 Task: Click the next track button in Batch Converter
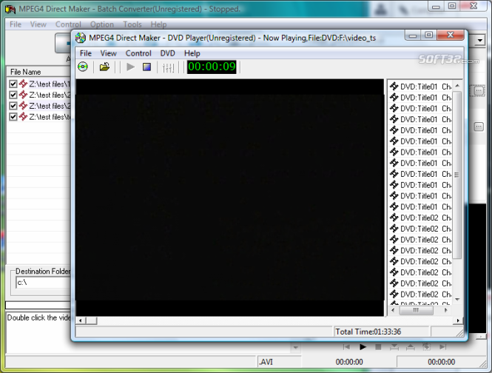click(x=442, y=347)
